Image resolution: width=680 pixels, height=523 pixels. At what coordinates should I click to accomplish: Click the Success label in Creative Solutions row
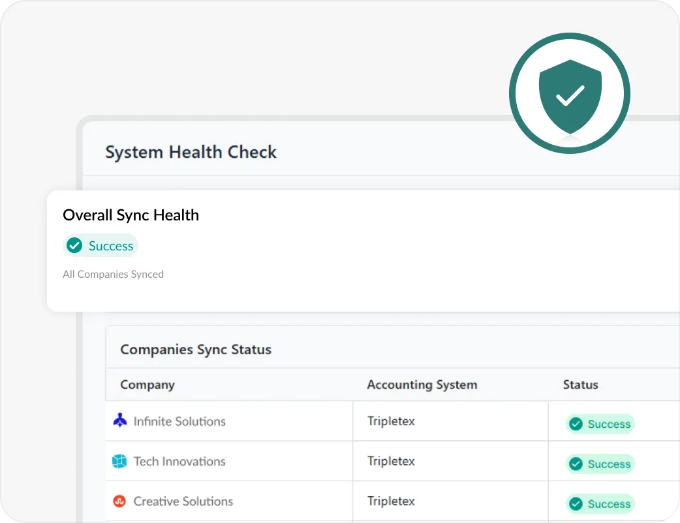coord(609,504)
